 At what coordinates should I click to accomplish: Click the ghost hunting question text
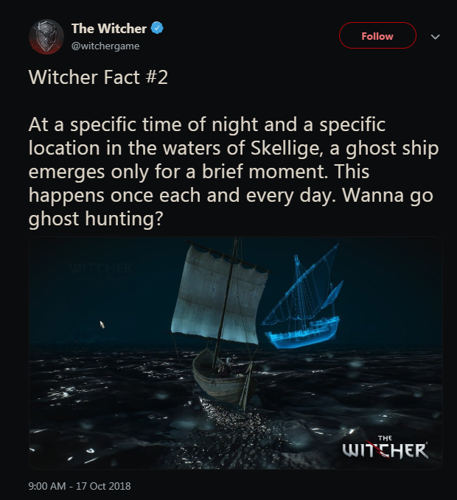click(96, 219)
